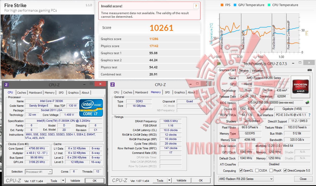Click the Fire Strike title heading

[15, 5]
